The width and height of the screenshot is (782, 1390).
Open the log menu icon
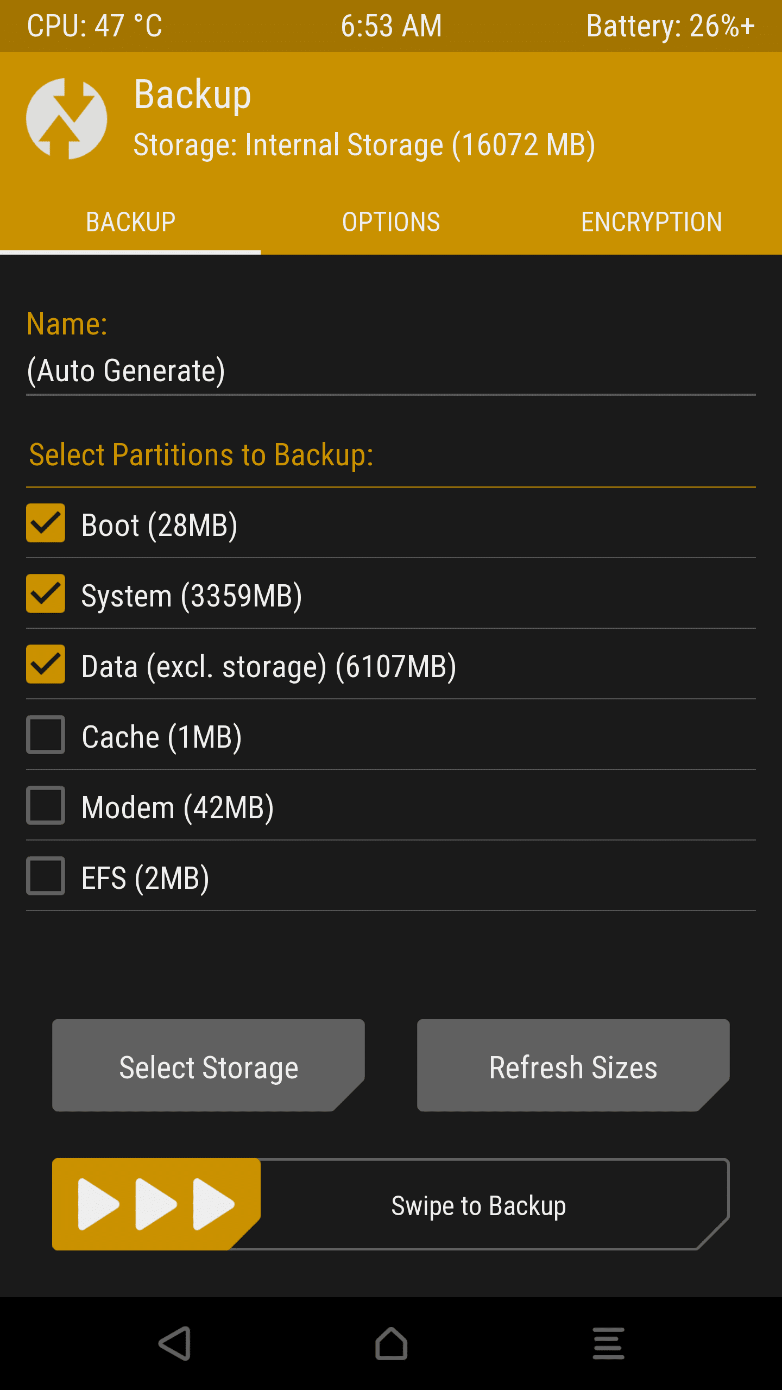(x=608, y=1343)
